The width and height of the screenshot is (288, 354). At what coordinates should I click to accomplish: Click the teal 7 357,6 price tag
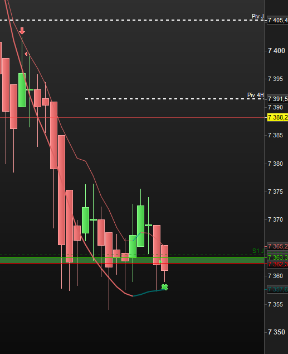[277, 289]
